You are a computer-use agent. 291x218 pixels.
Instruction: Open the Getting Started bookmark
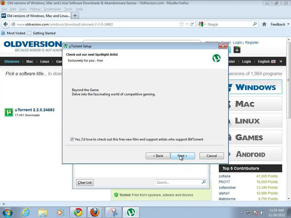(41, 33)
